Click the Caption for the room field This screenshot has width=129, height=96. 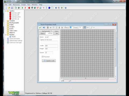point(49,42)
